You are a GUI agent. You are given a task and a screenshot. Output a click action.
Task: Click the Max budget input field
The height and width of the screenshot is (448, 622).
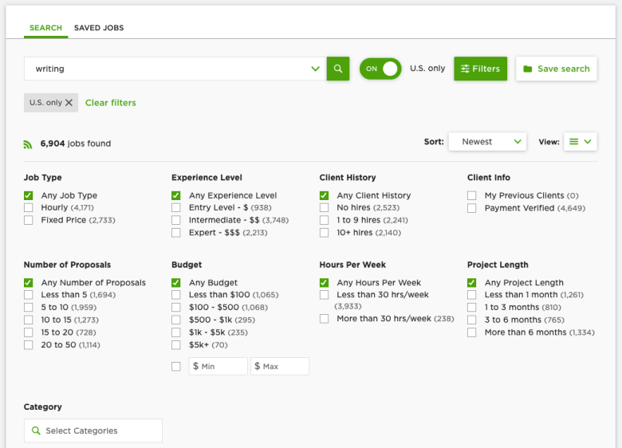(279, 366)
